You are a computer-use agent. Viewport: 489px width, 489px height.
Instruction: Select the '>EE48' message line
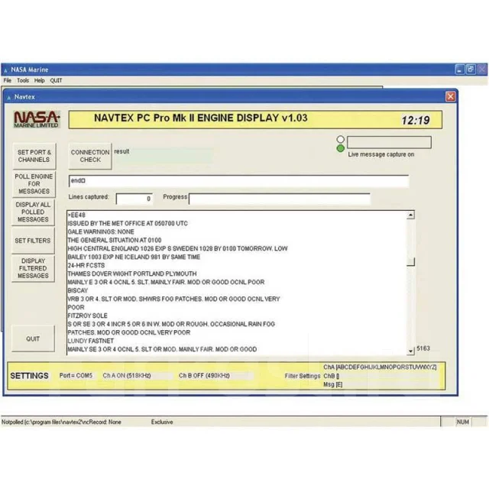point(76,215)
